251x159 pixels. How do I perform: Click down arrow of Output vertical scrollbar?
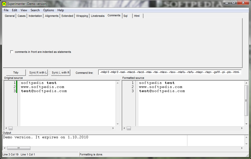[246, 144]
